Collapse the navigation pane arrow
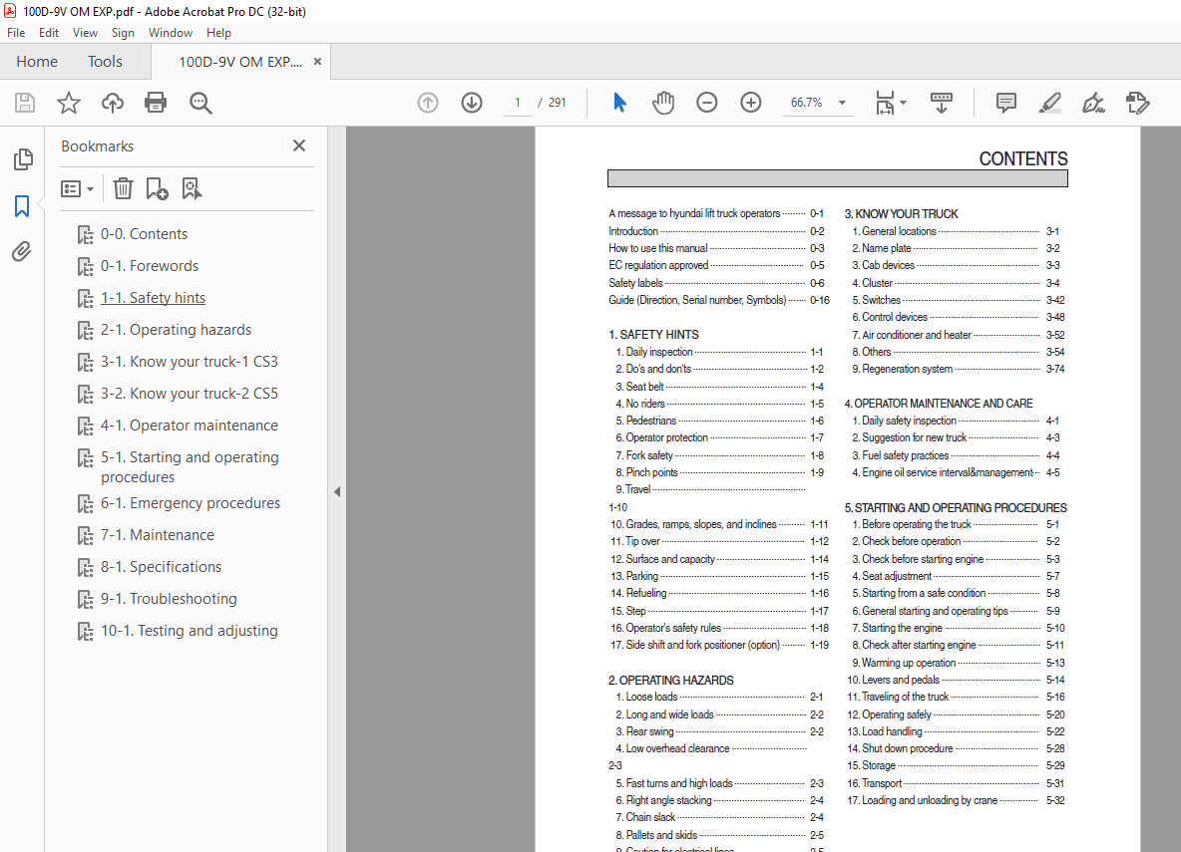This screenshot has height=852, width=1181. [x=337, y=491]
